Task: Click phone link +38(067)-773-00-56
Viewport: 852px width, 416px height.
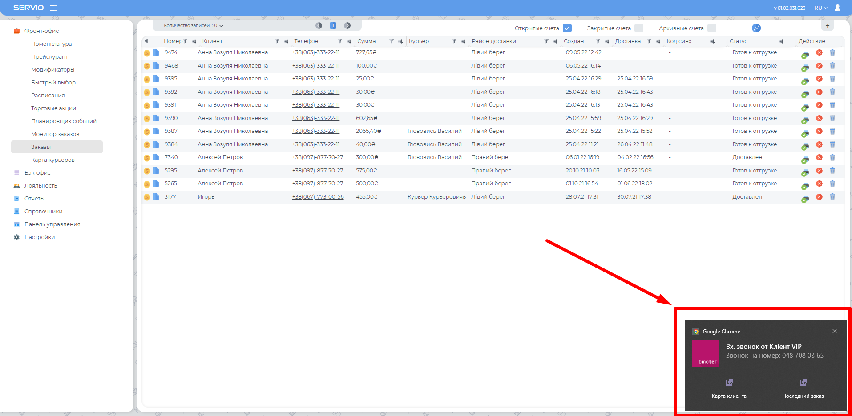Action: [x=318, y=197]
